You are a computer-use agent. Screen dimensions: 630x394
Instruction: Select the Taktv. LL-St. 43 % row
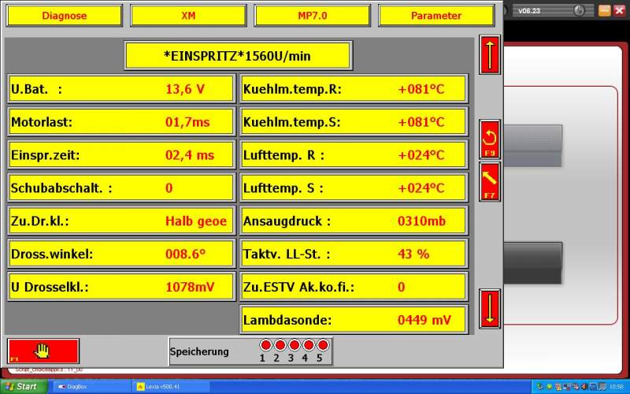click(x=354, y=254)
